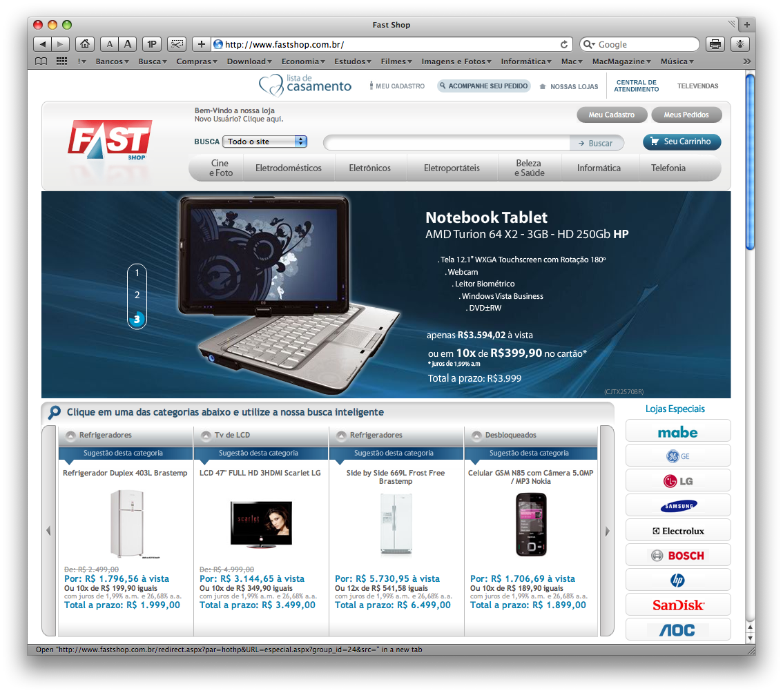Click the HP brand logo in Lojas Especiais
Image resolution: width=783 pixels, height=693 pixels.
(677, 580)
